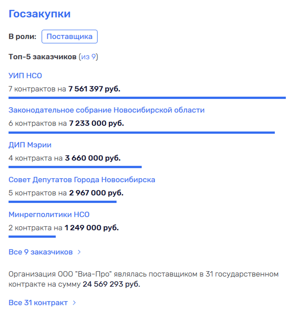The image size is (294, 316).
Task: Open the УИП НСО customer link
Action: click(x=25, y=76)
